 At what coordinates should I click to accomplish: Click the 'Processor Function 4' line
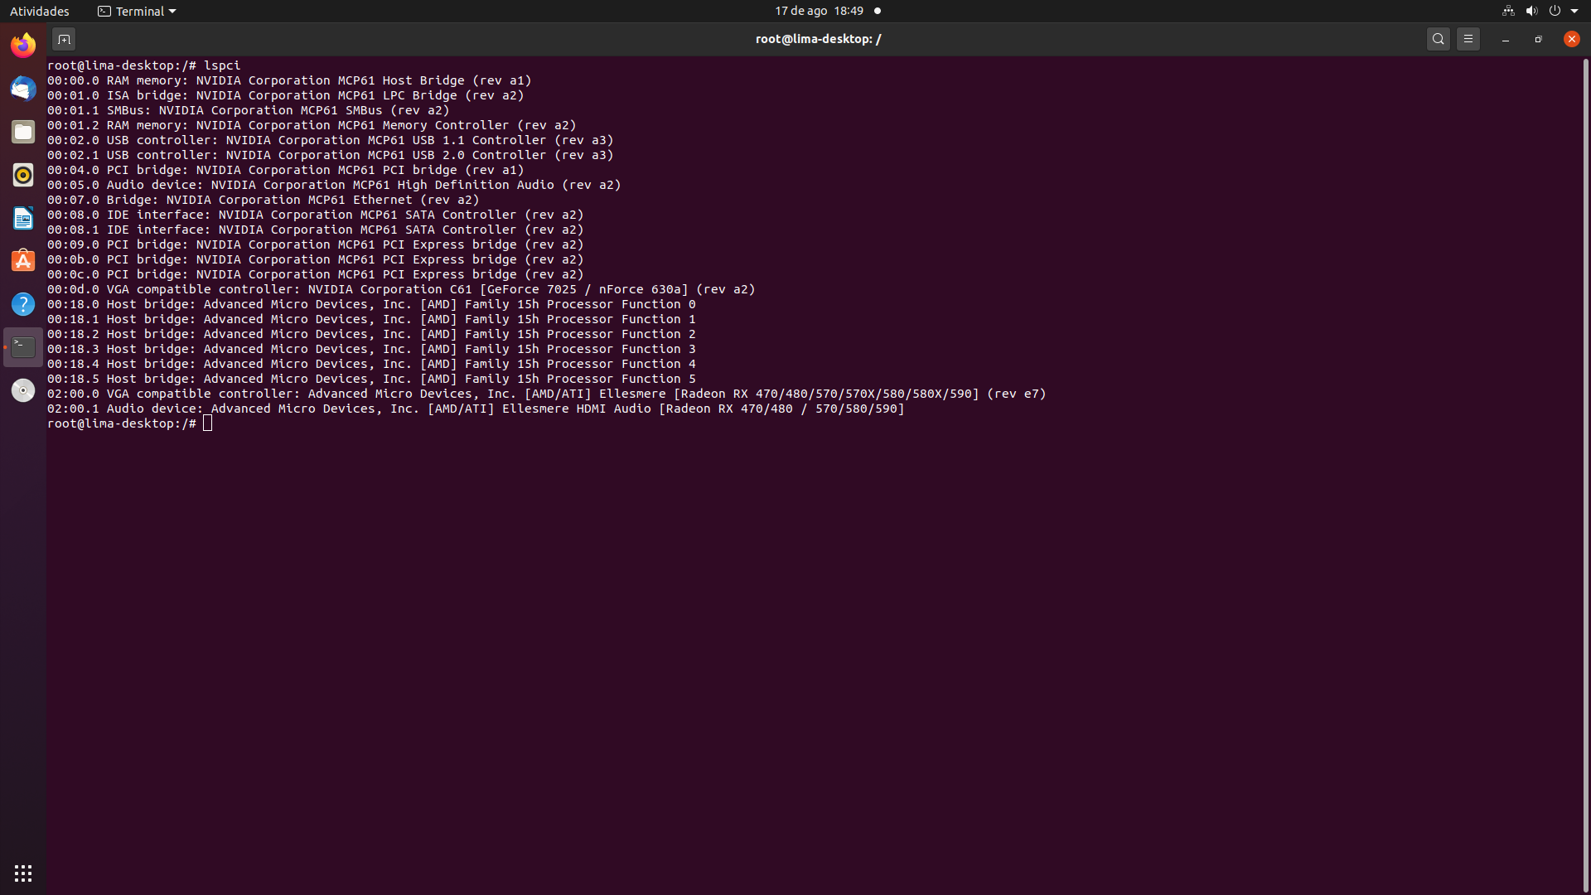(x=371, y=364)
